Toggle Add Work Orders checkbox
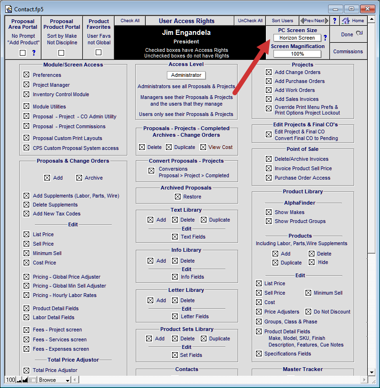 point(269,90)
